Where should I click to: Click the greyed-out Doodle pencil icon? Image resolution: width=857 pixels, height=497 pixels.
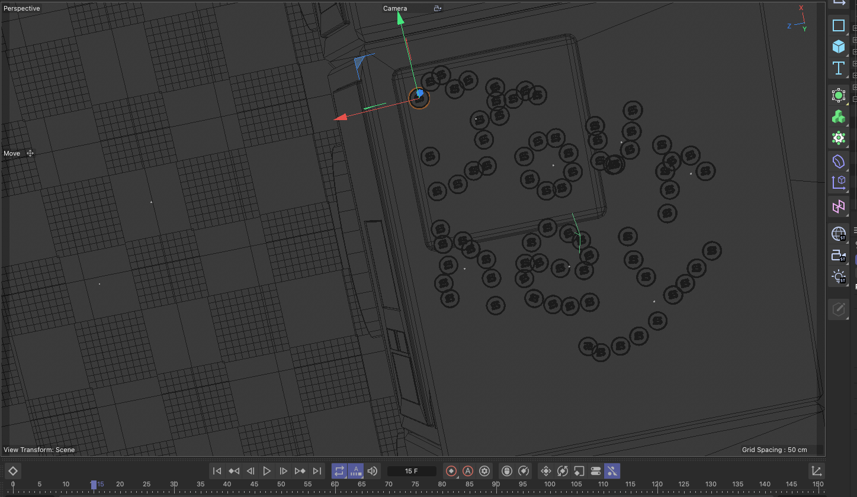click(x=839, y=309)
